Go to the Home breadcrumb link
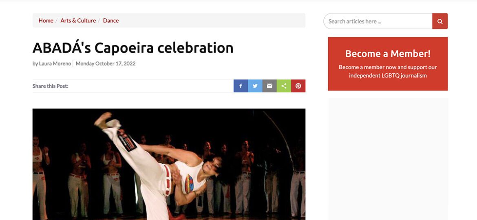477x220 pixels. pyautogui.click(x=46, y=21)
